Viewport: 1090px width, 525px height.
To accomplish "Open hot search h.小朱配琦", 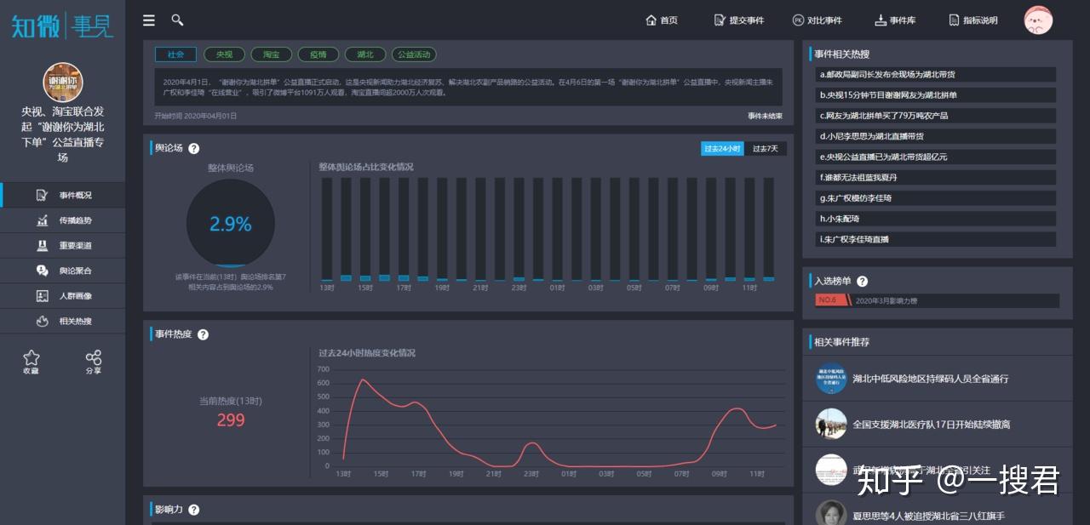I will pos(936,219).
